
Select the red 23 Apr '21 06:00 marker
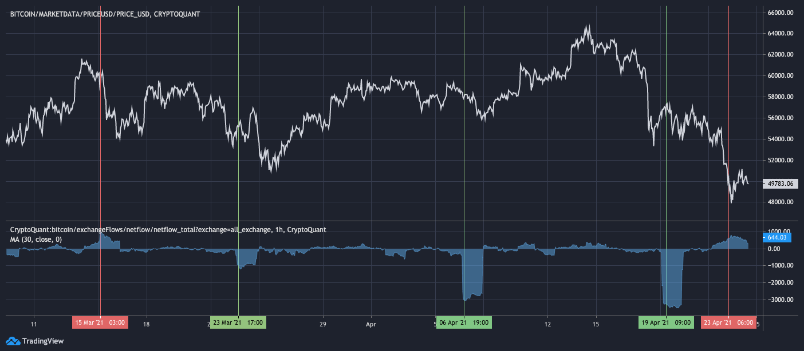tap(728, 323)
